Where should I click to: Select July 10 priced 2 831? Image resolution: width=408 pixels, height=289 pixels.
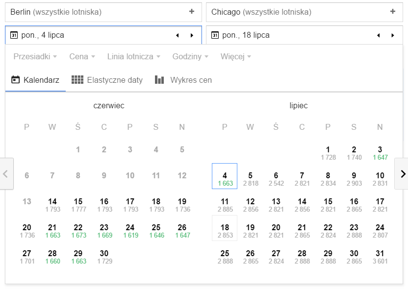pos(380,179)
